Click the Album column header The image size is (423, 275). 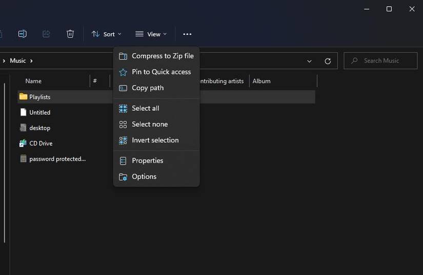coord(261,81)
